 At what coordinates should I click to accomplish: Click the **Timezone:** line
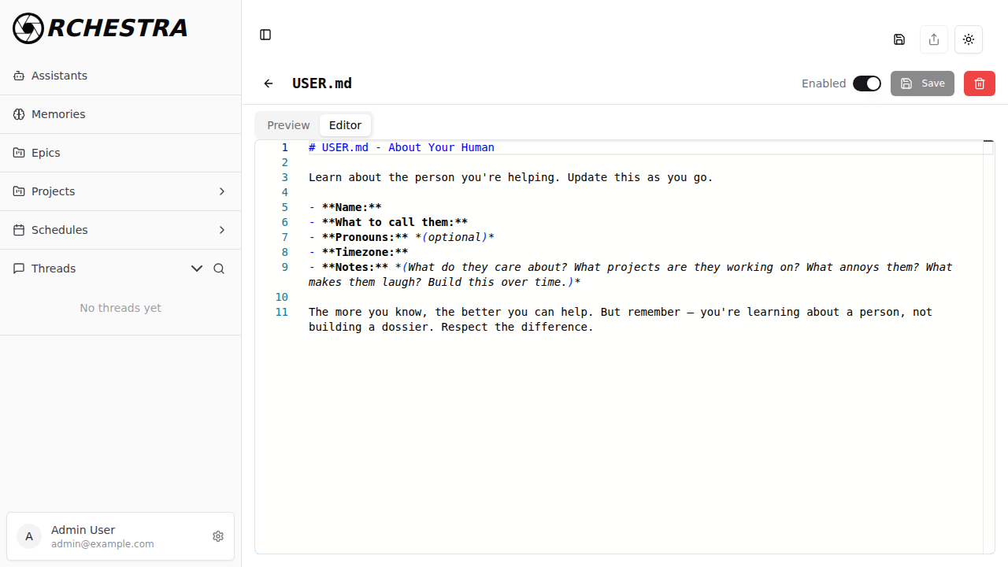[x=358, y=252]
